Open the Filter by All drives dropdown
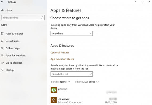This screenshot has height=105, width=152. [87, 82]
